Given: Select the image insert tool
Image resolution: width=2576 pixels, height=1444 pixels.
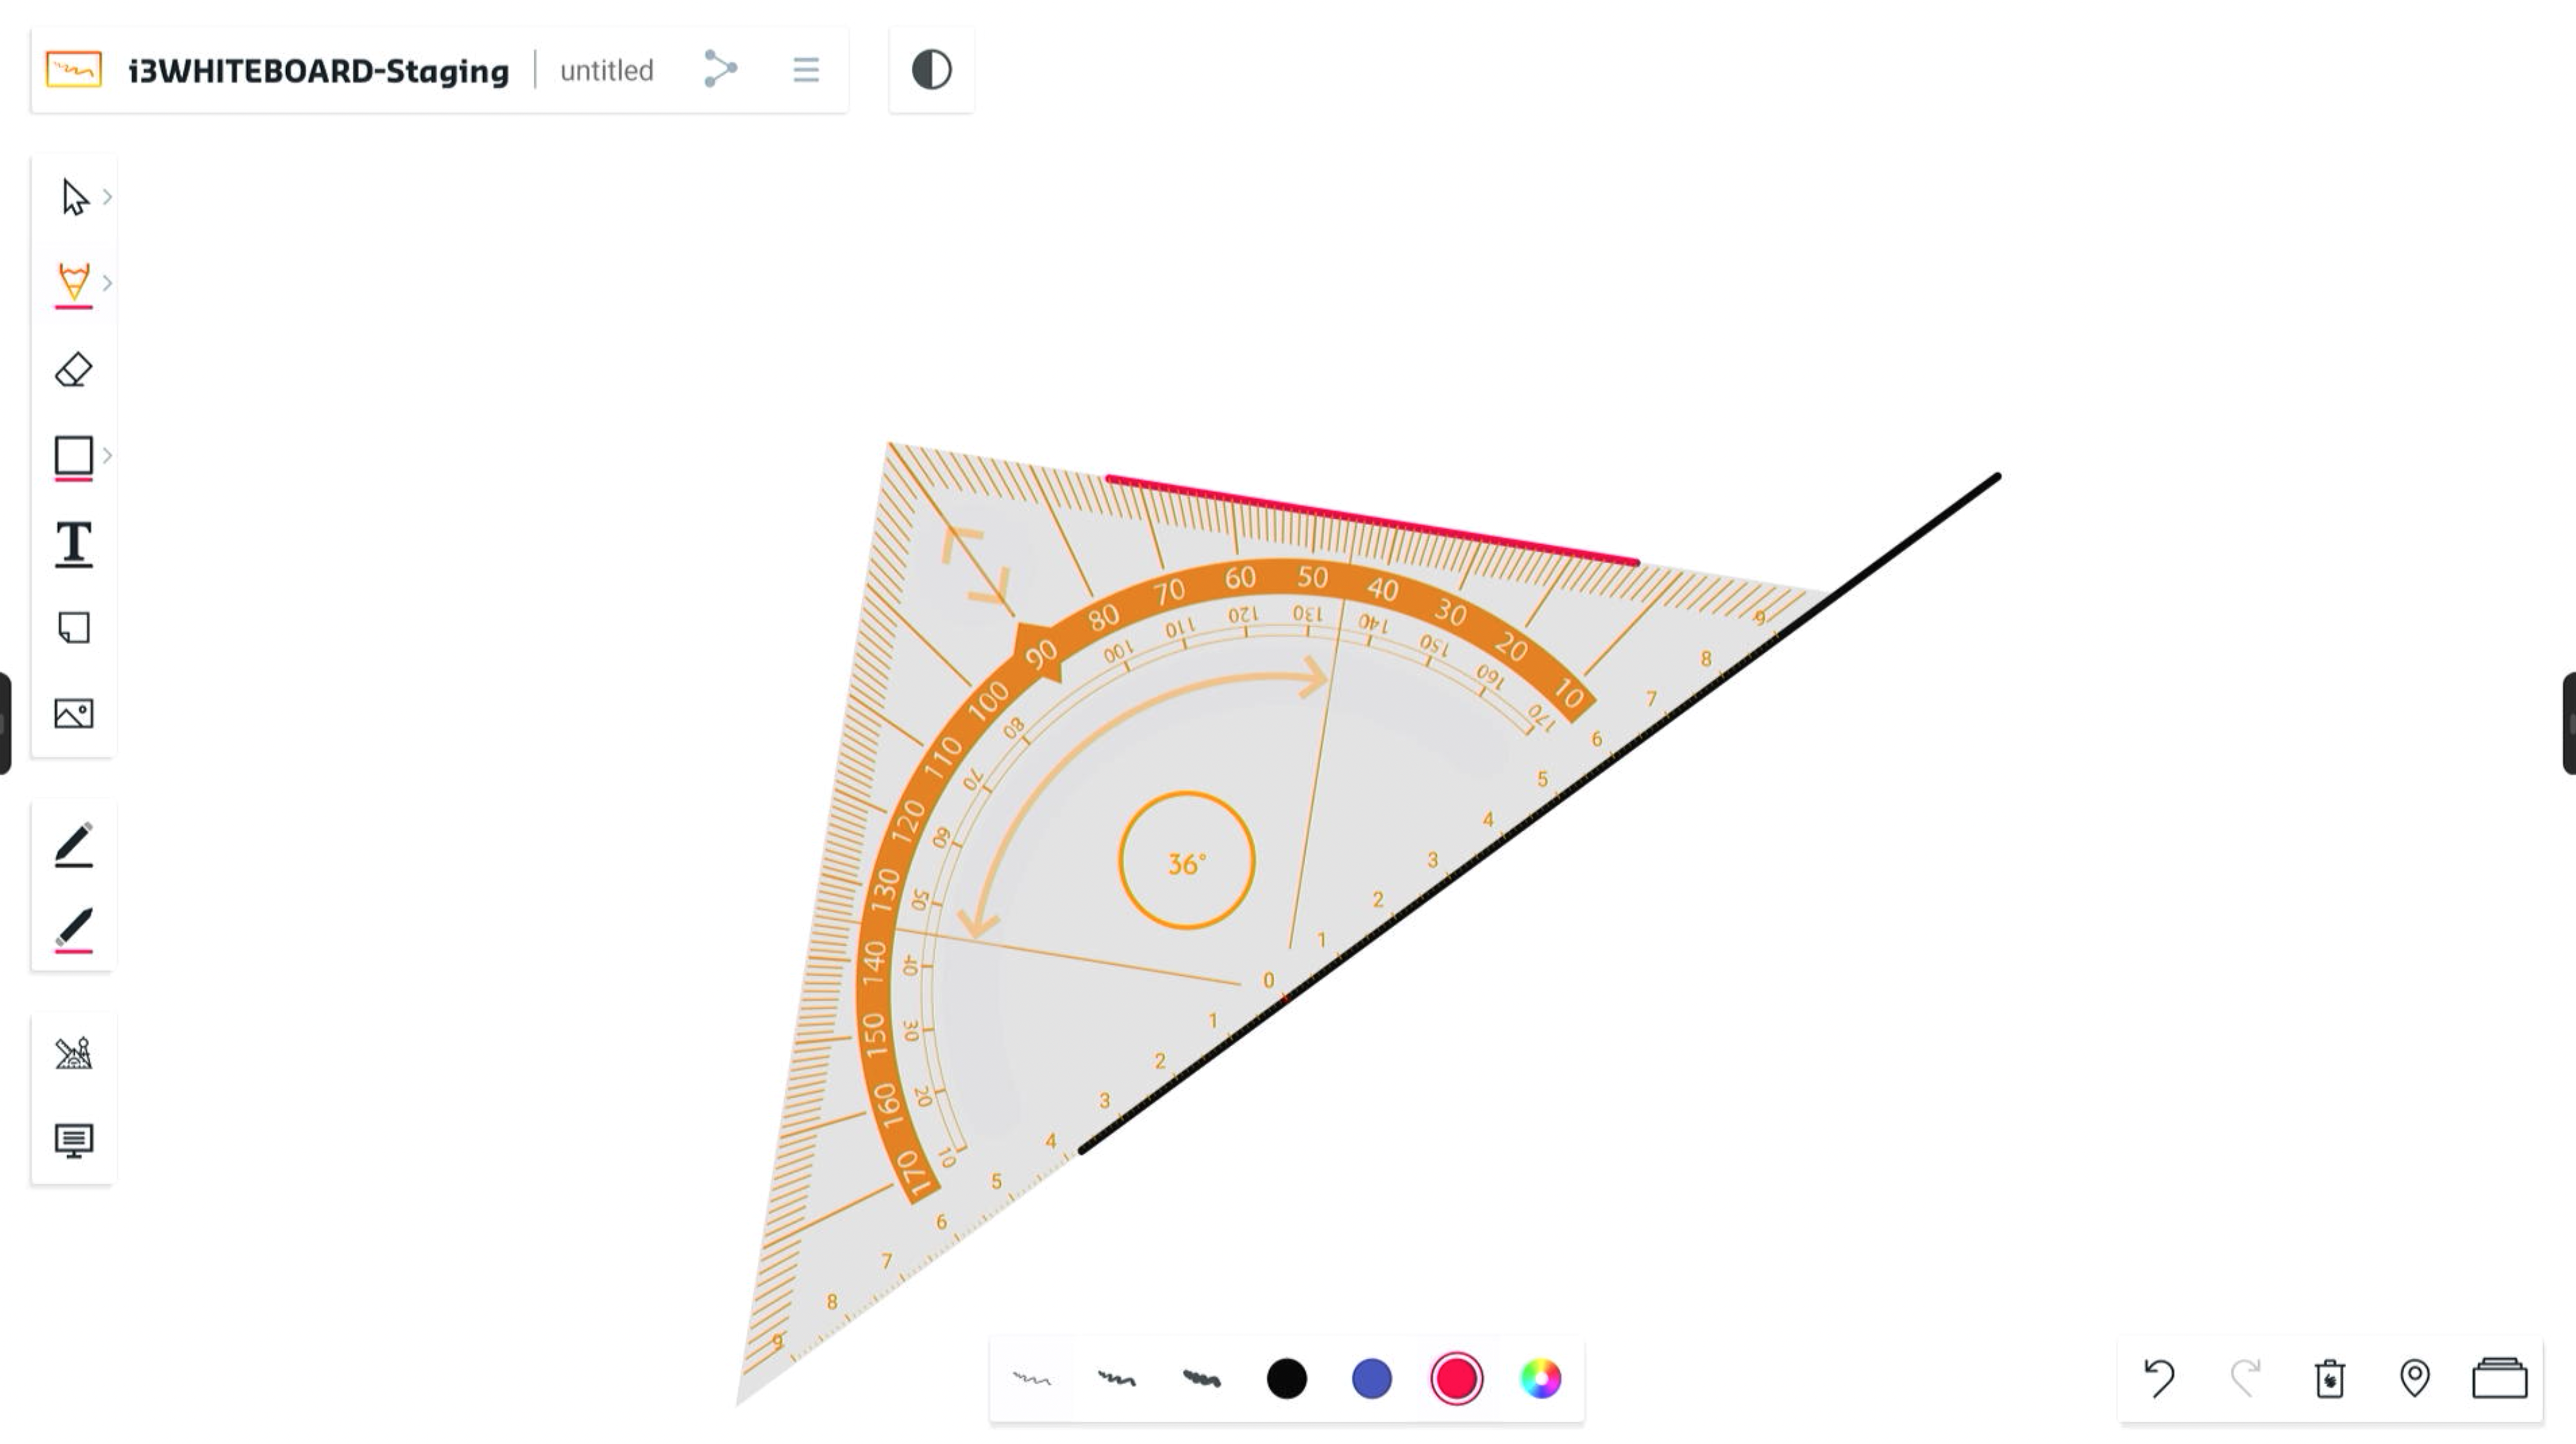Looking at the screenshot, I should click(x=72, y=713).
